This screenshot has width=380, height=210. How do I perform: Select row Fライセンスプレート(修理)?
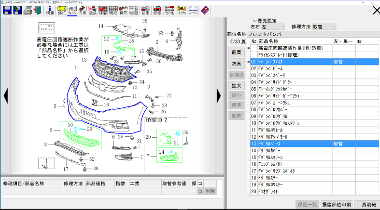[x=315, y=55]
